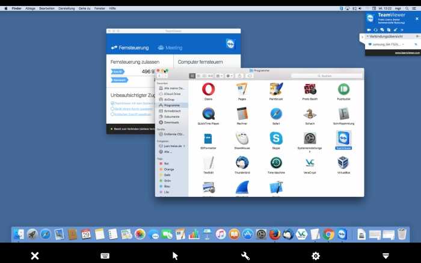Switch Finder to icon view
Viewport: 421px width, 263px height.
[192, 76]
